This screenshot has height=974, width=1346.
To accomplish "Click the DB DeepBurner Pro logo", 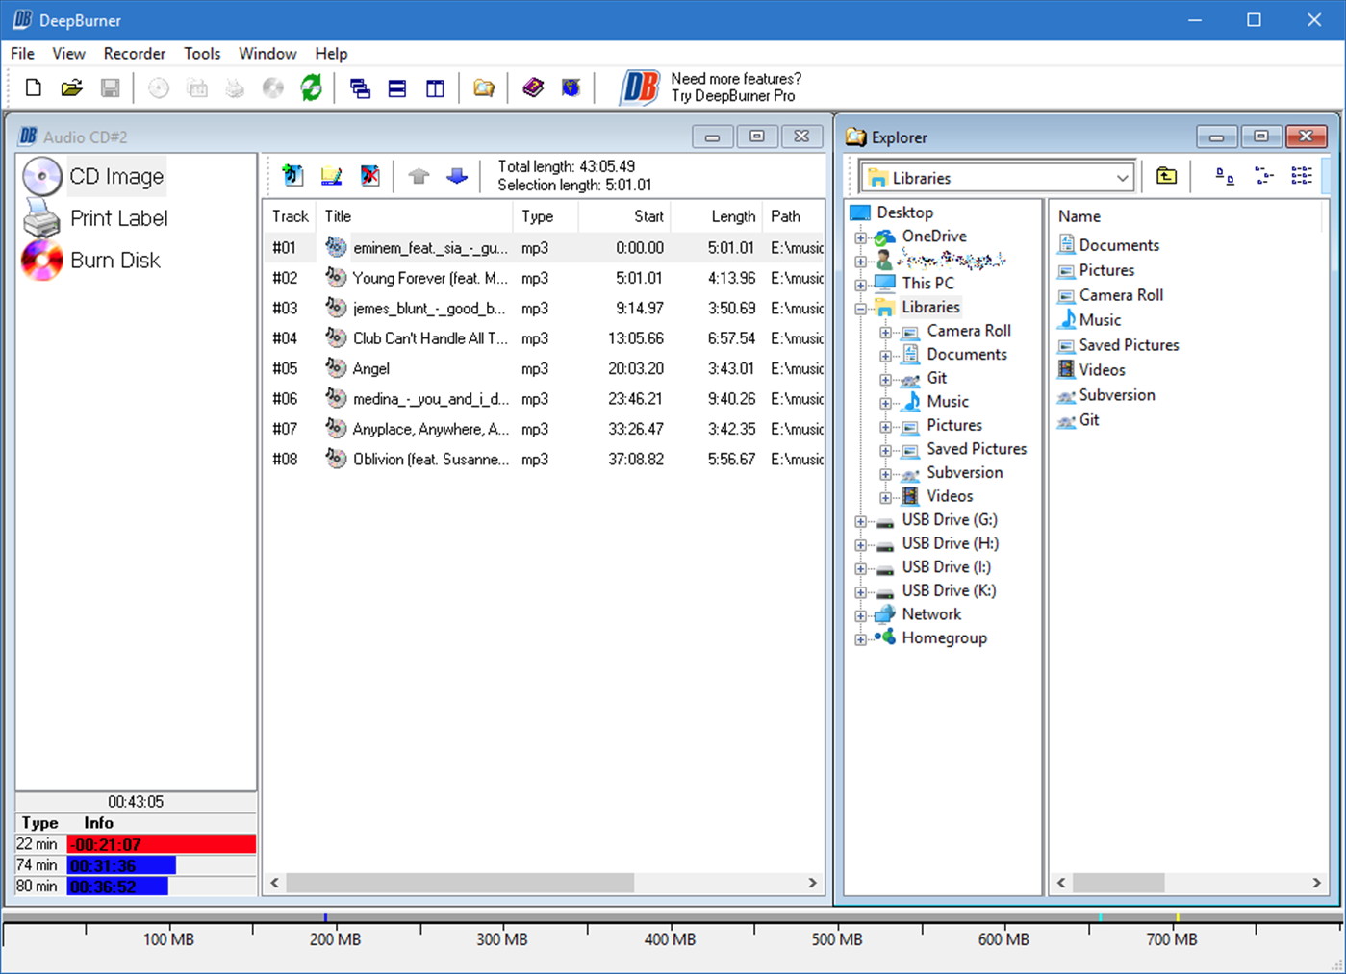I will pyautogui.click(x=639, y=87).
